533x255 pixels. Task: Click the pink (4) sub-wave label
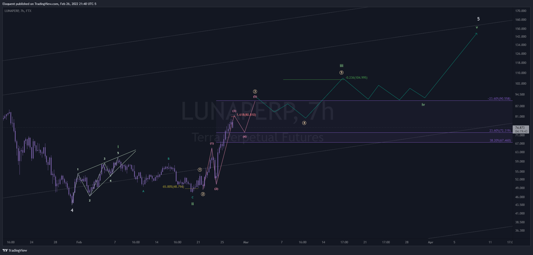tap(244, 137)
